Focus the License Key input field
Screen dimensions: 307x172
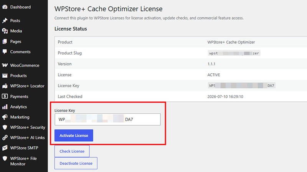[107, 119]
